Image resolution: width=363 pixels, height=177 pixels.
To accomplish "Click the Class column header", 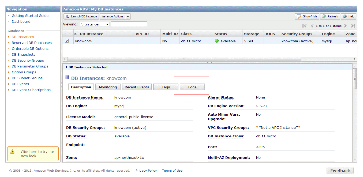I will click(196, 34).
